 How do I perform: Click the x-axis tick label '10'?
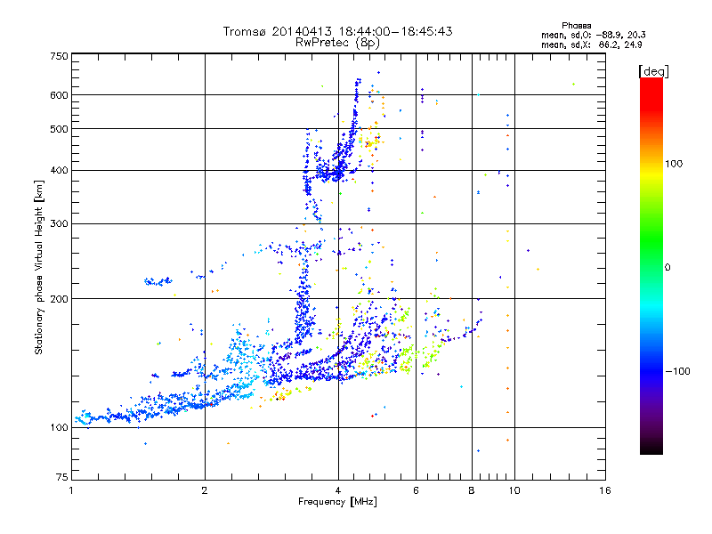(x=514, y=490)
